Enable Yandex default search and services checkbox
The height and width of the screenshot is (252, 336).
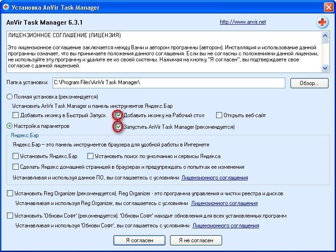91,156
